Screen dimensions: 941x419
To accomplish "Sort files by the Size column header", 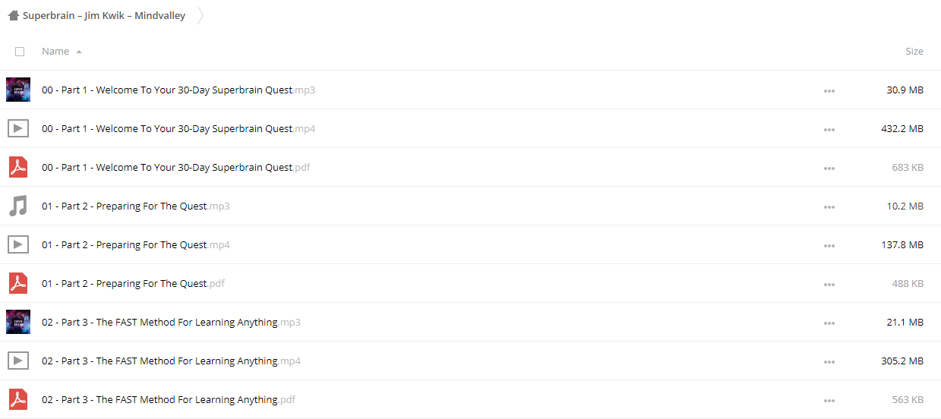I will (914, 51).
